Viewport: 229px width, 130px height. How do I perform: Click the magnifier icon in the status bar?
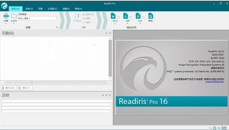pos(210,128)
